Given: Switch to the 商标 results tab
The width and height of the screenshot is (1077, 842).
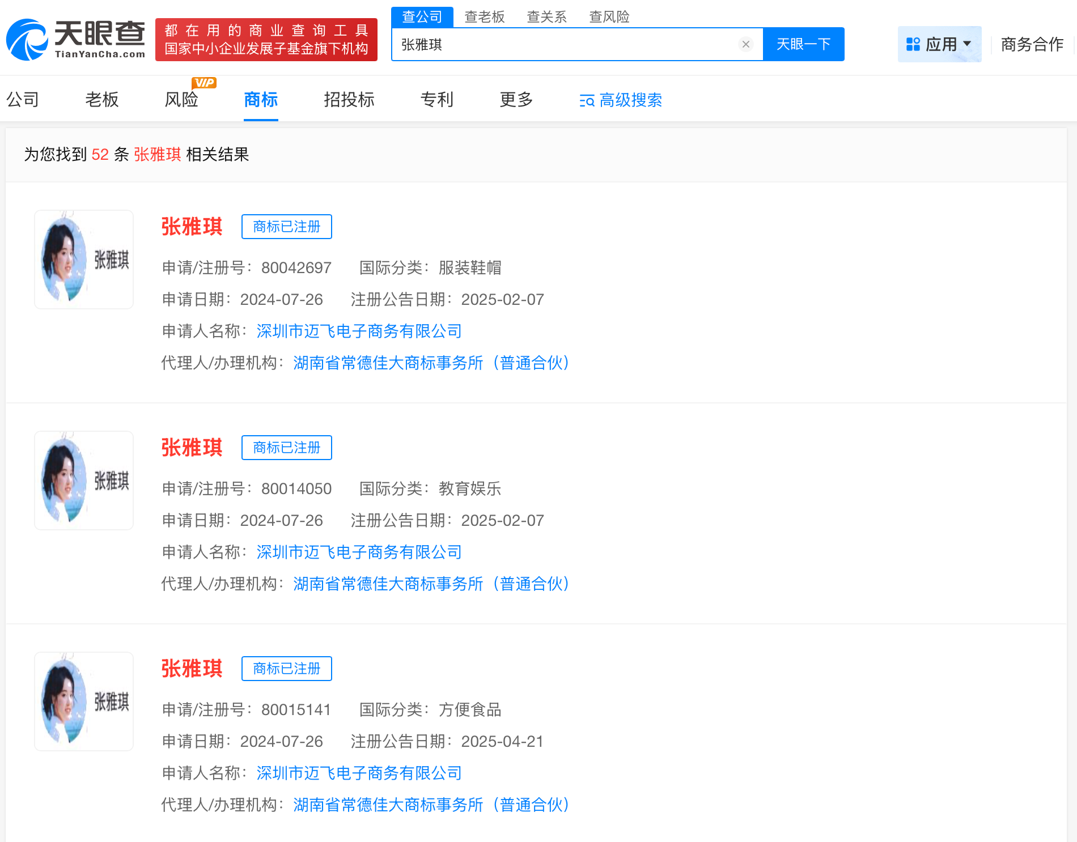Looking at the screenshot, I should [261, 100].
